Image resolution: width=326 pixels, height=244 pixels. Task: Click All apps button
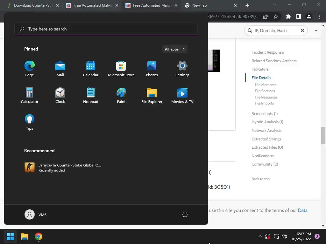pos(175,49)
